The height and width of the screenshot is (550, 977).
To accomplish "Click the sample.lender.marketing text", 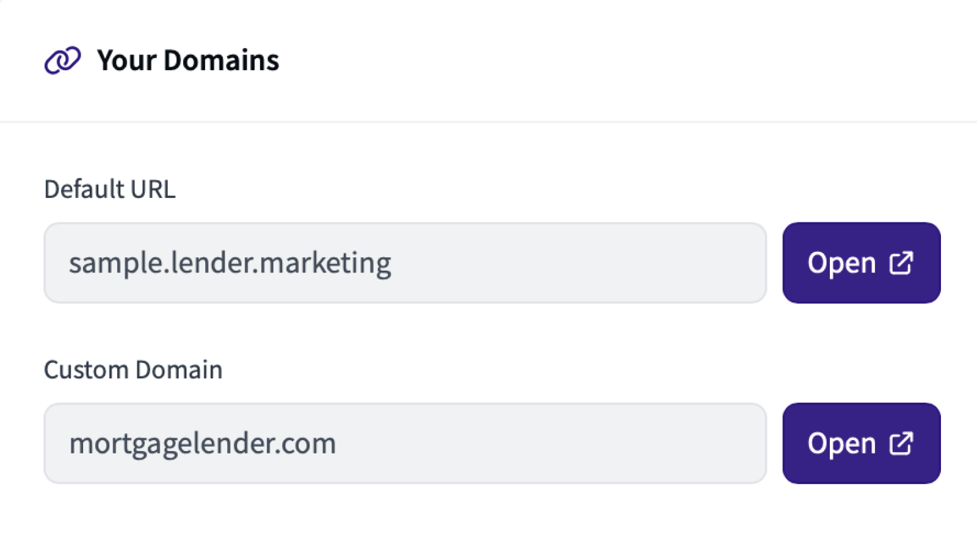I will click(x=230, y=263).
